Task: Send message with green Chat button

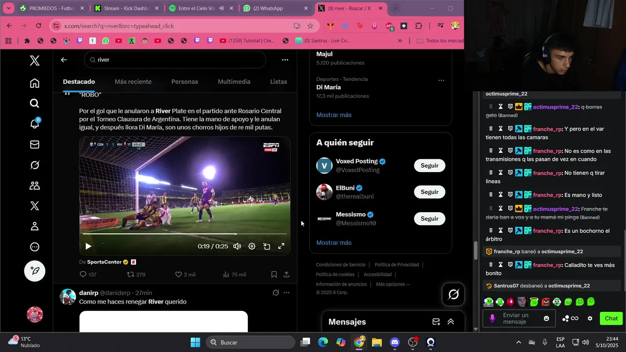Action: 611,318
